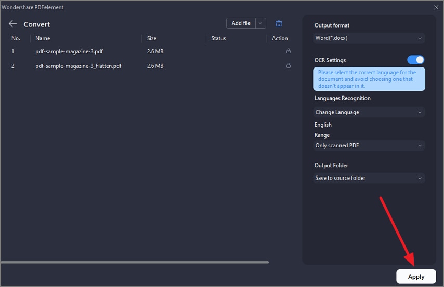
Task: Click the 2.6 MB size of row 1
Action: coord(155,51)
